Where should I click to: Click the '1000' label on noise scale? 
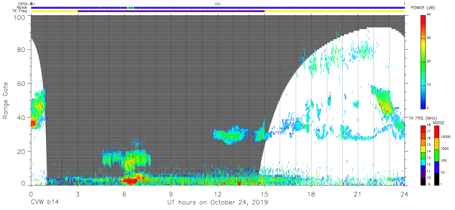click(445, 148)
